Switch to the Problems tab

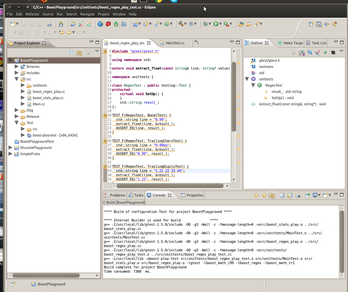(x=117, y=195)
